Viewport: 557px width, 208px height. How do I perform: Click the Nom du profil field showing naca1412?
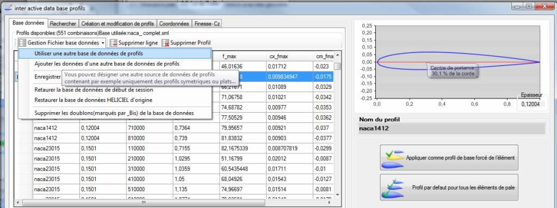(452, 129)
